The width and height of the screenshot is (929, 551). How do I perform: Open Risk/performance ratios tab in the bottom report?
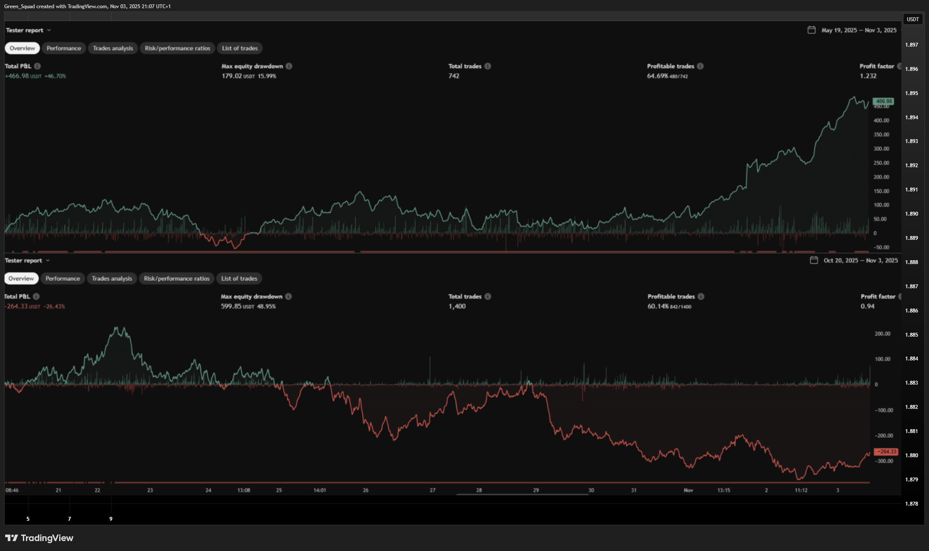click(x=177, y=278)
